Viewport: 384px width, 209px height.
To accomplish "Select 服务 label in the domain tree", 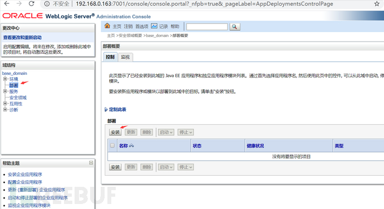I will coord(14,91).
